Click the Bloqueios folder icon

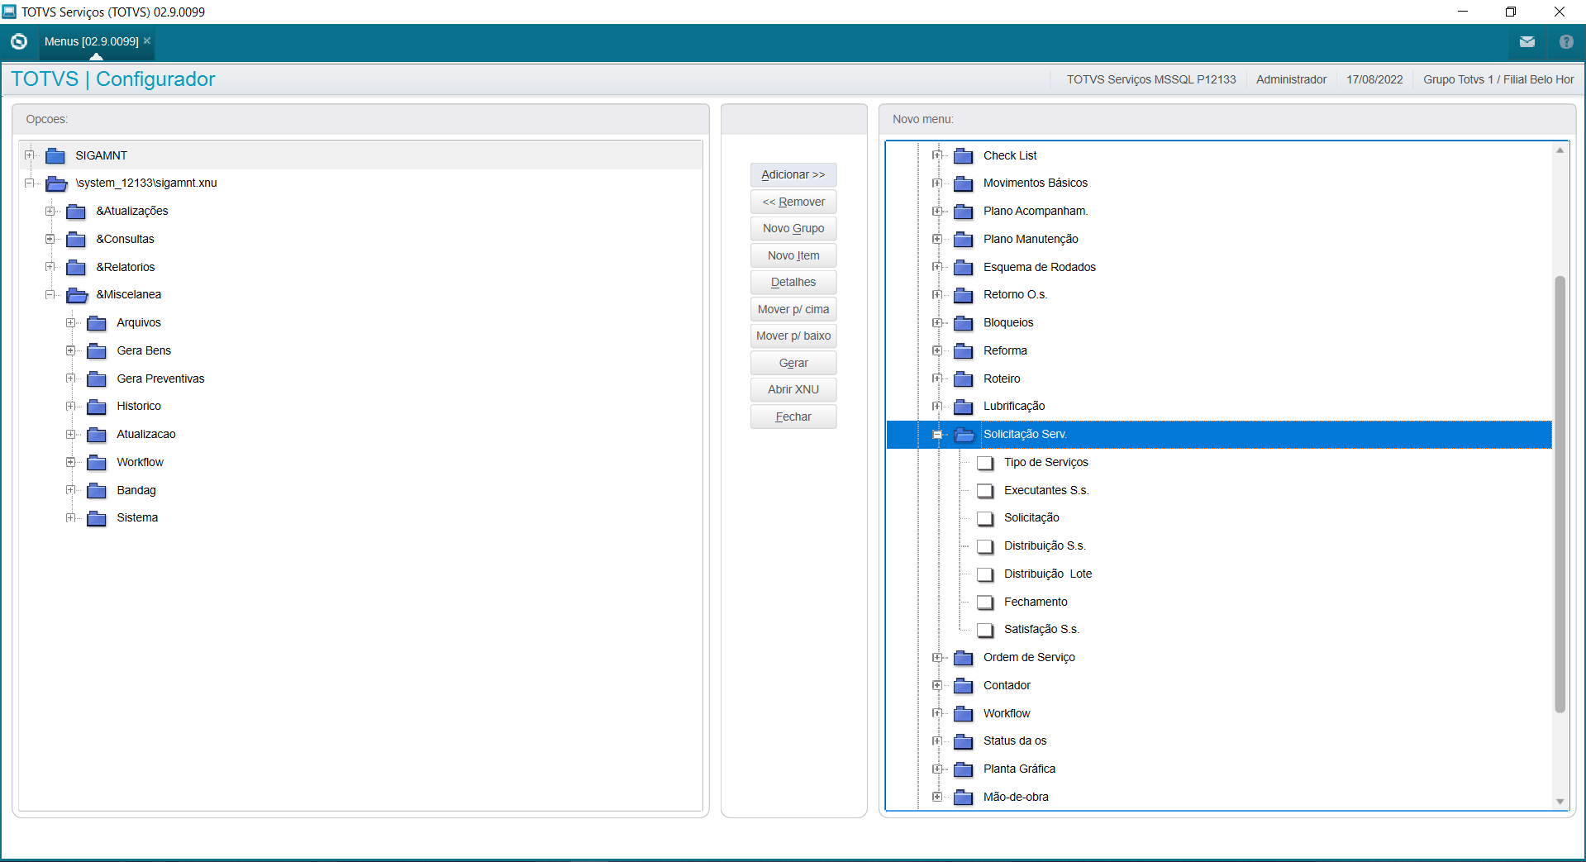[x=964, y=323]
